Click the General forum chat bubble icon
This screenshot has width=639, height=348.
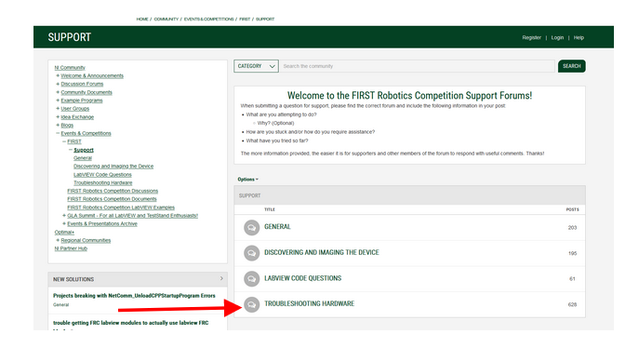(251, 227)
